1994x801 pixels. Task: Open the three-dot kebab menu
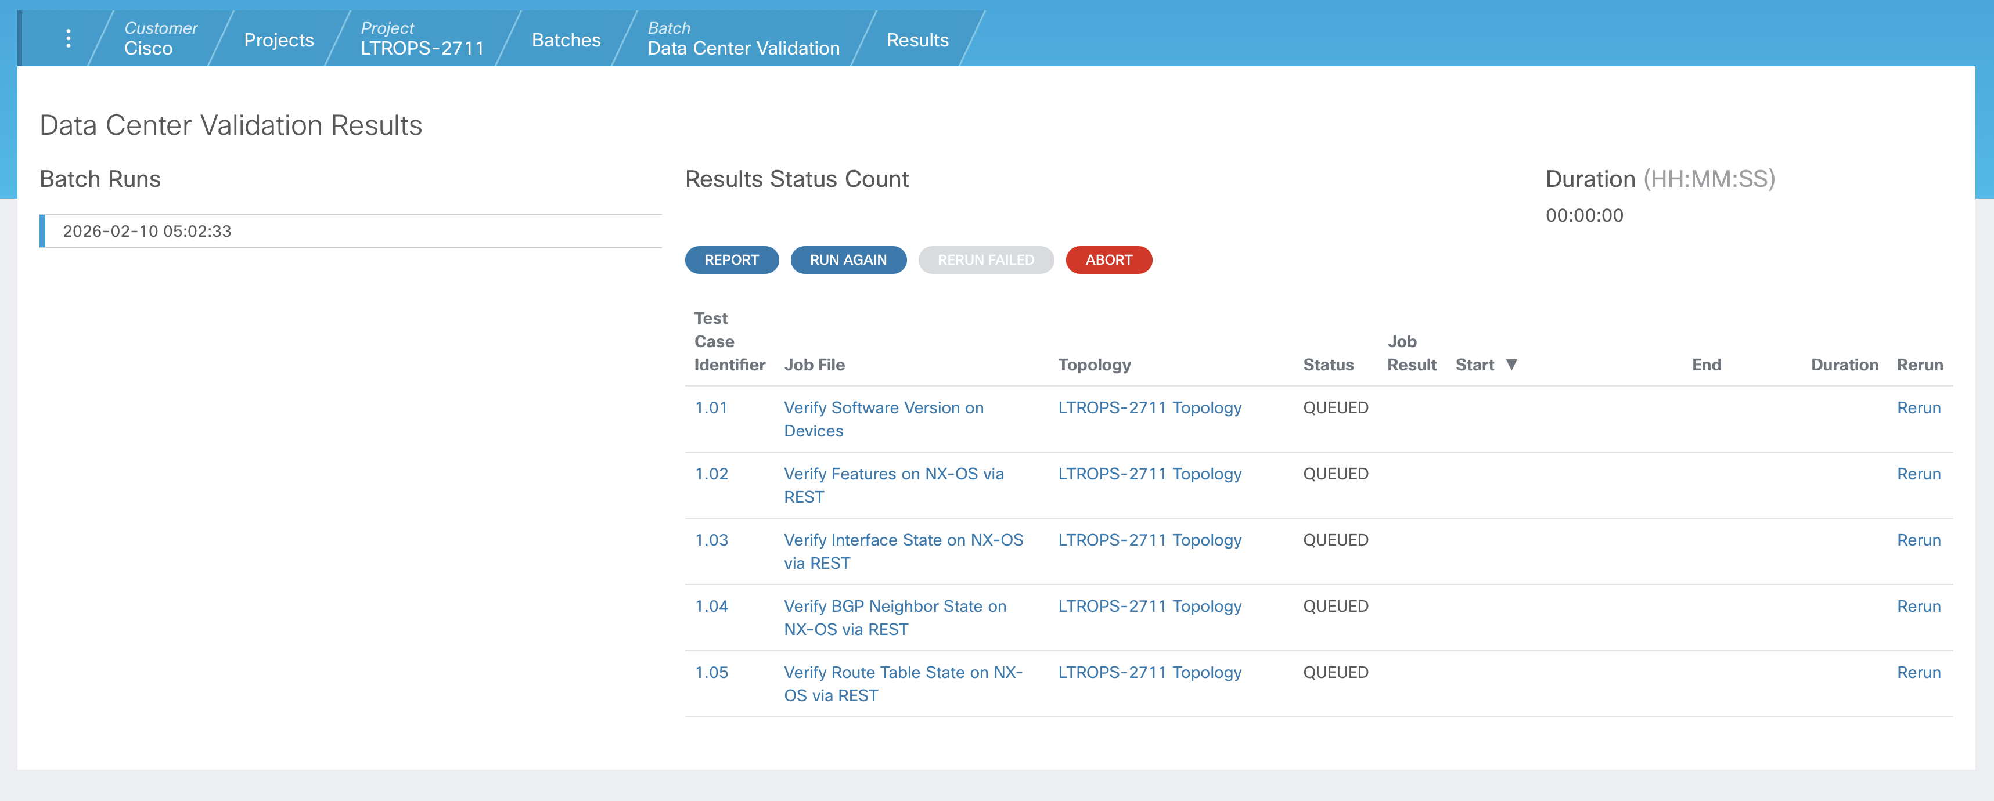(x=68, y=39)
